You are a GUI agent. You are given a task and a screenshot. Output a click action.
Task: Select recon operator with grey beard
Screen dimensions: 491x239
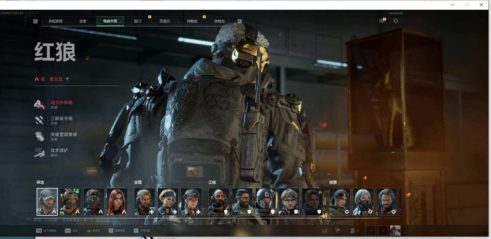coord(387,202)
